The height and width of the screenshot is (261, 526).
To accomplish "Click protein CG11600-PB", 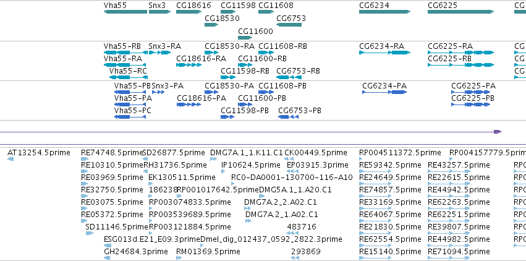I will (245, 105).
